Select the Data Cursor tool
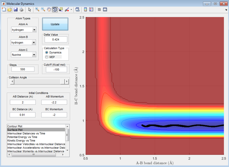The image size is (229, 167). click(x=61, y=10)
